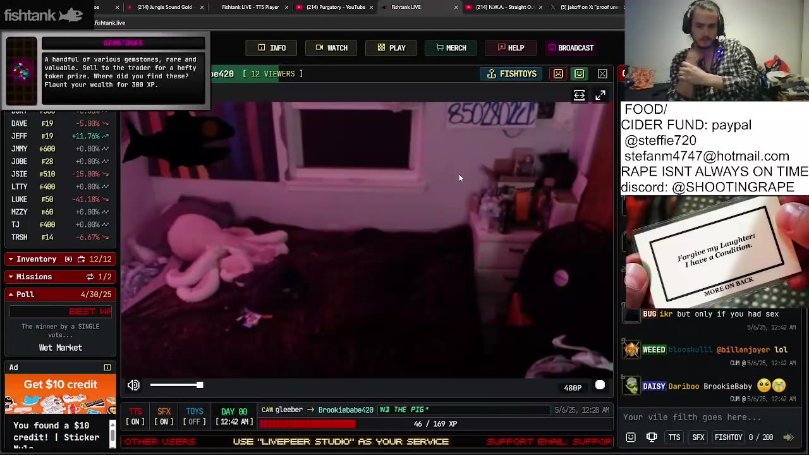Open the MERCH page

(451, 48)
